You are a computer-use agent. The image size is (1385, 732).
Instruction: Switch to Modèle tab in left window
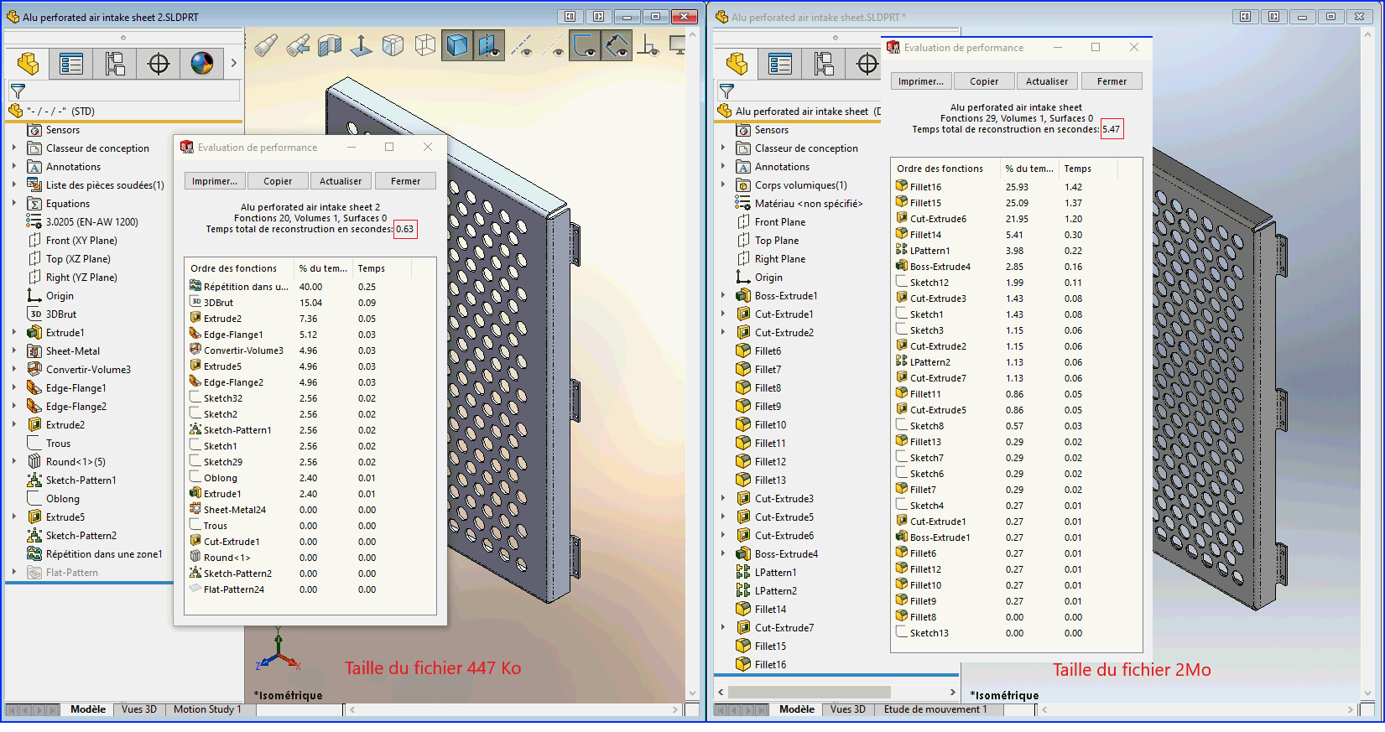click(88, 709)
